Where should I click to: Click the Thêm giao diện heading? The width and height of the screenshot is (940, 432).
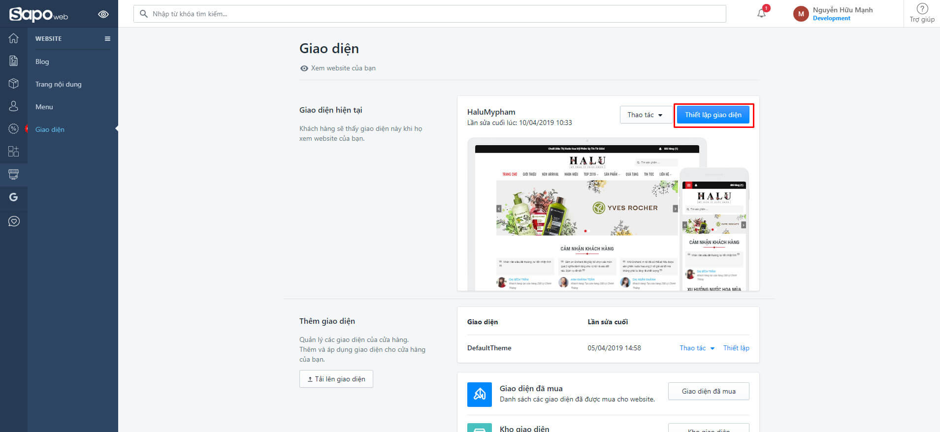[x=327, y=321]
